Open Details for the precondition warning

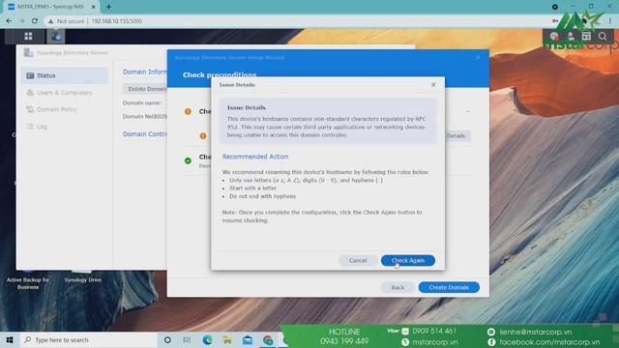[457, 135]
